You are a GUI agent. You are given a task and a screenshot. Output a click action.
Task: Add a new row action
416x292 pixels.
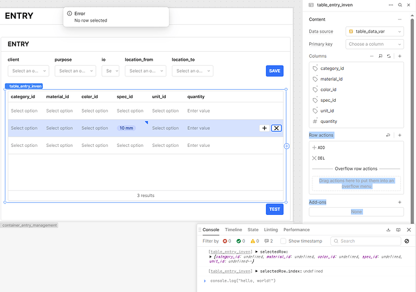click(x=400, y=135)
